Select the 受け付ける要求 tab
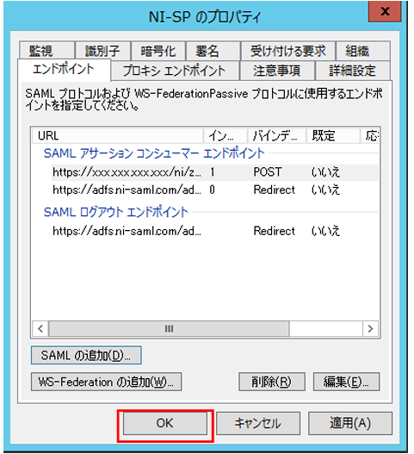 coord(287,50)
